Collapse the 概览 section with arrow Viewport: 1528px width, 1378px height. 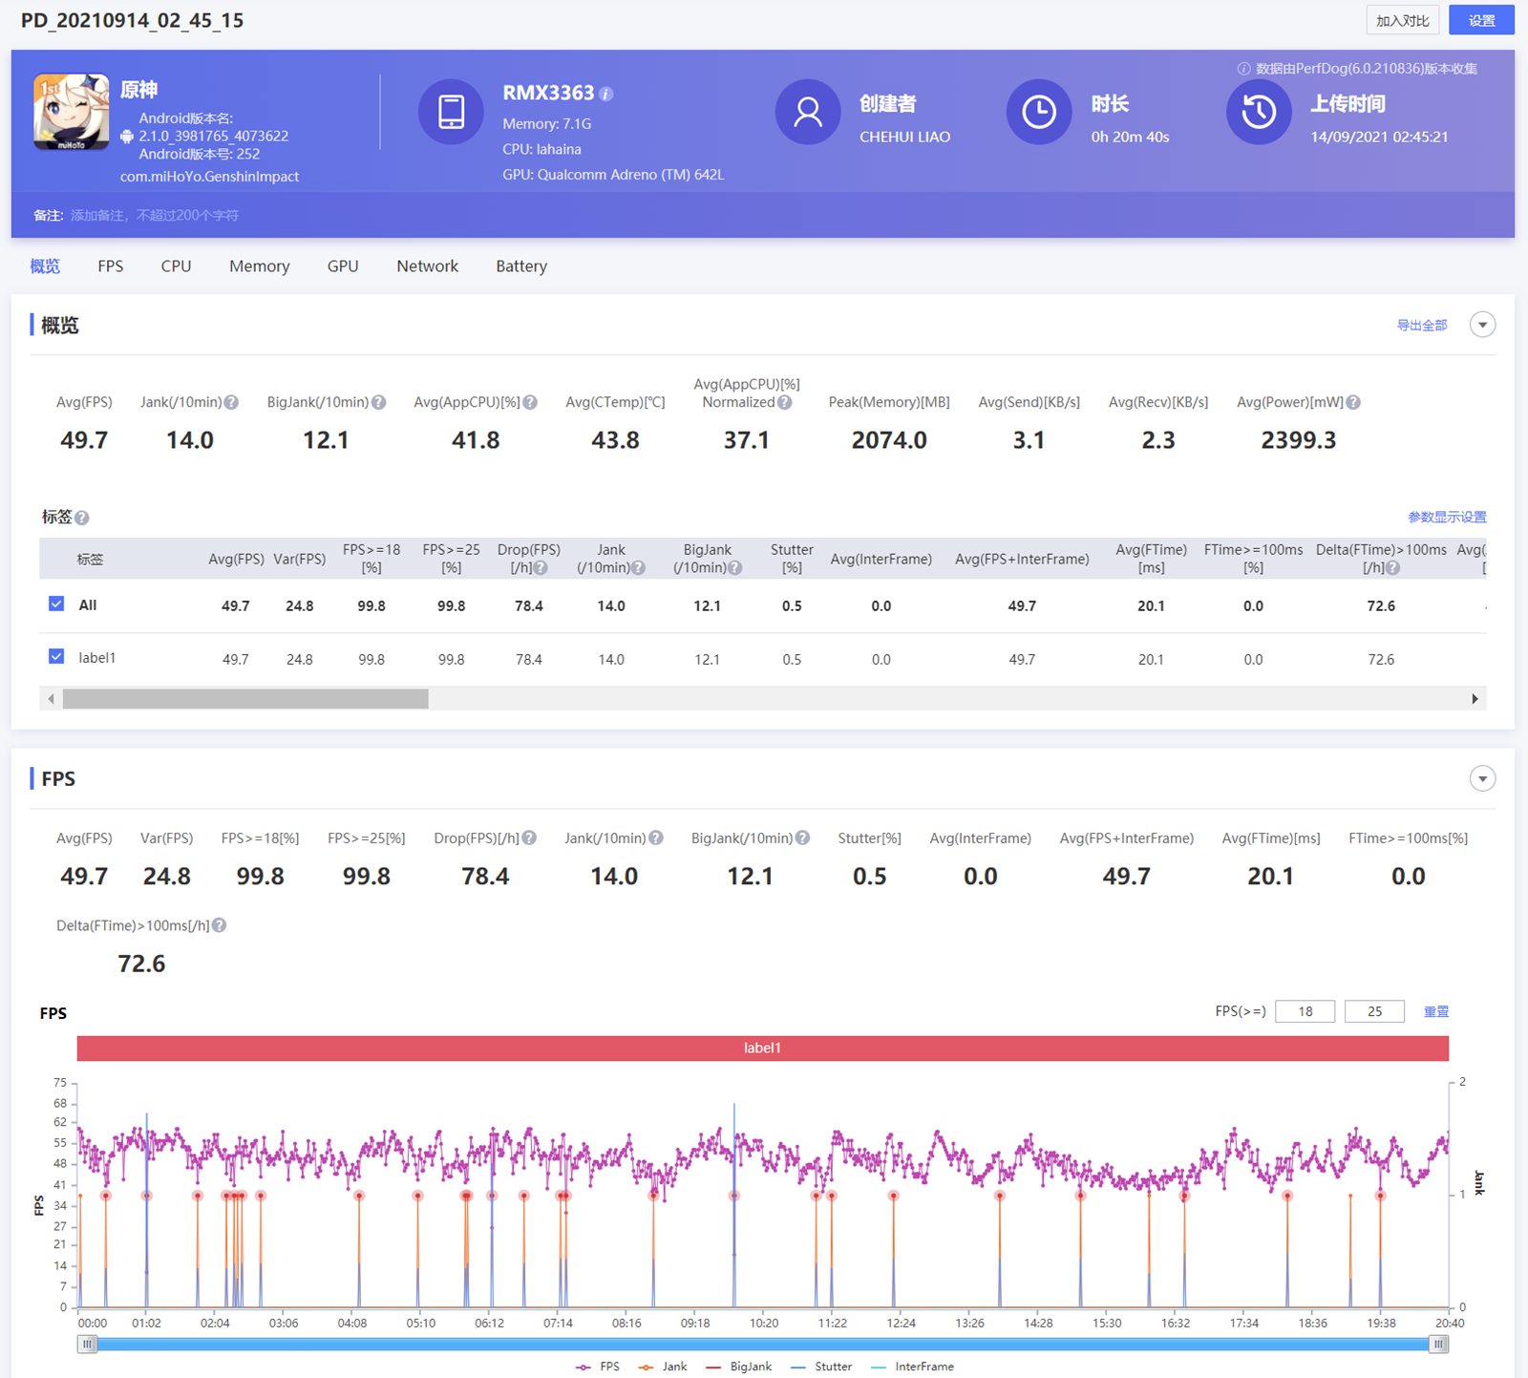(x=1482, y=325)
